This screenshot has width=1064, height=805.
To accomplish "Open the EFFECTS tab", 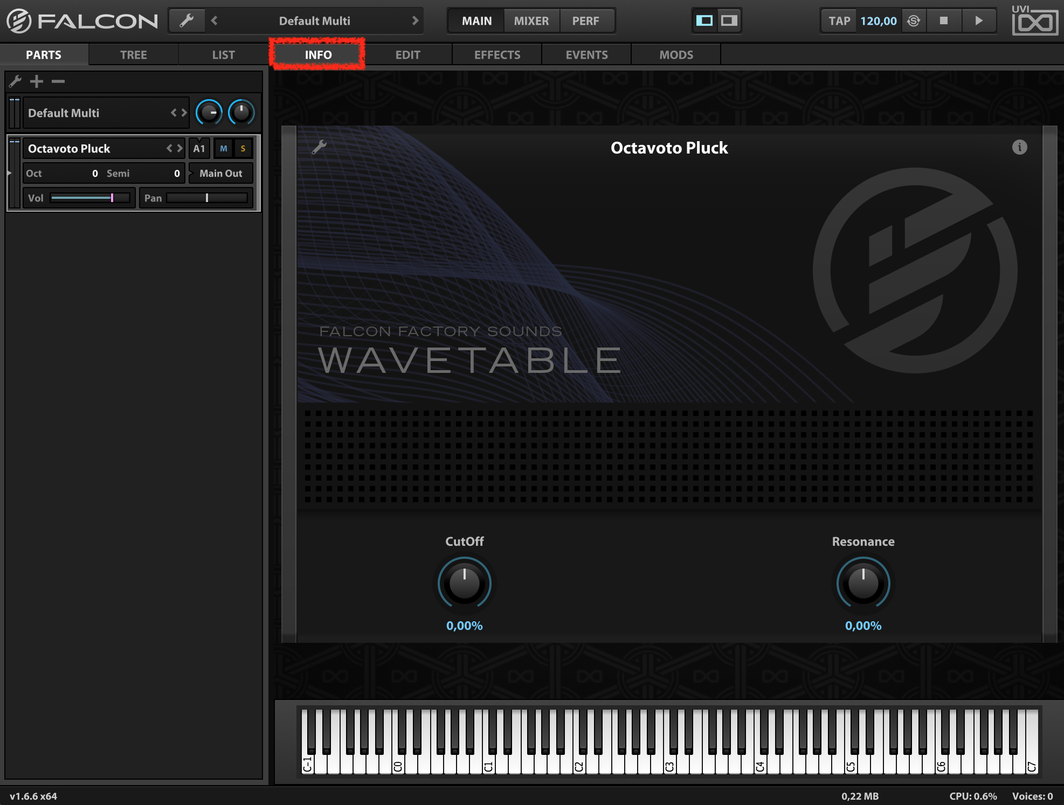I will (498, 55).
